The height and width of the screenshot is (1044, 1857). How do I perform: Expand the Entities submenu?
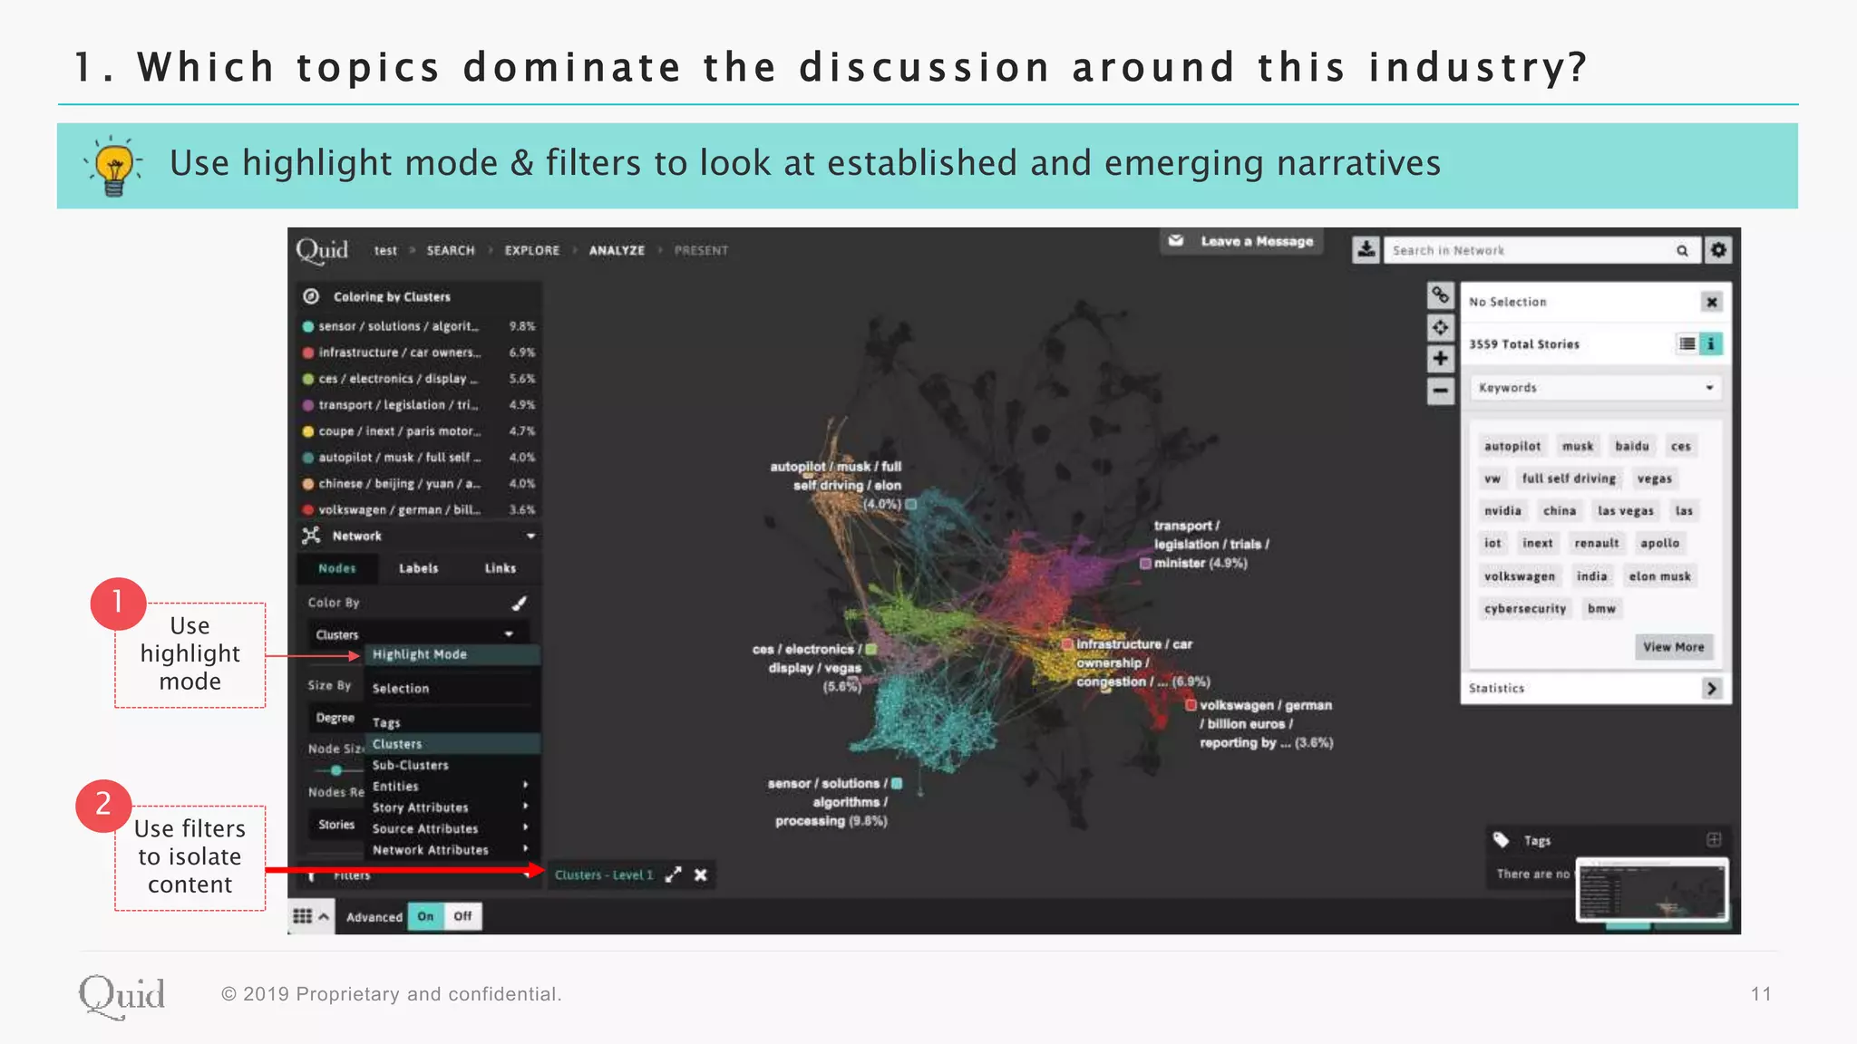click(452, 787)
